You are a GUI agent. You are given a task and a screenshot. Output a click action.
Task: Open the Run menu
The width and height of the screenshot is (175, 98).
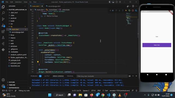pyautogui.click(x=35, y=2)
